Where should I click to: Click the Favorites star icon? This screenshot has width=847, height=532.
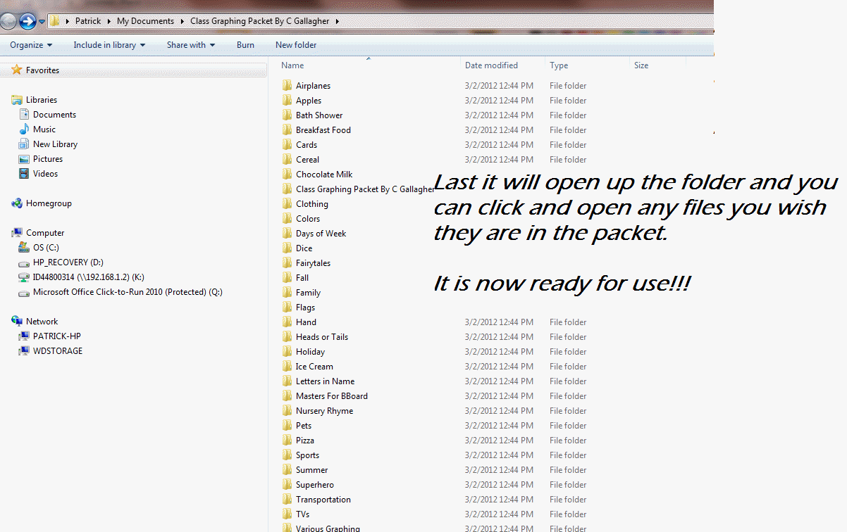click(17, 70)
